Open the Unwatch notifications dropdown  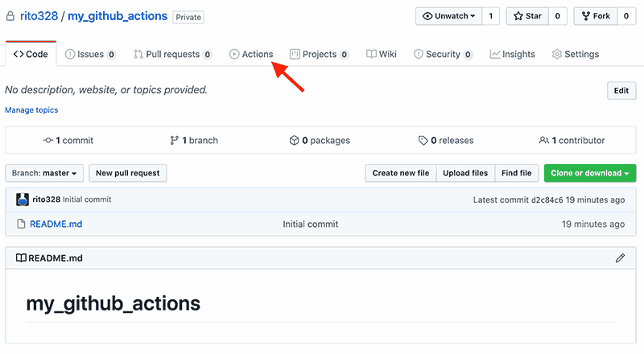click(x=448, y=16)
